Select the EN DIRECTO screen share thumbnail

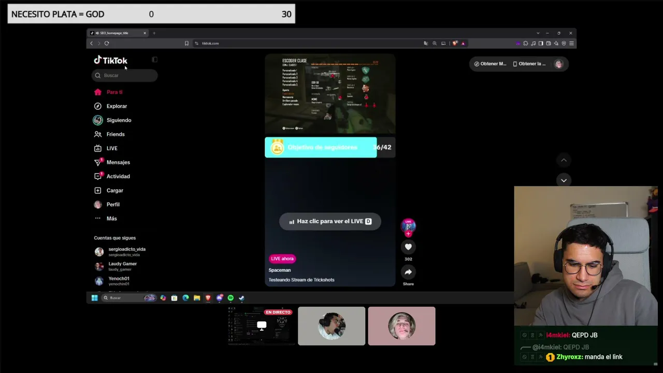click(262, 326)
